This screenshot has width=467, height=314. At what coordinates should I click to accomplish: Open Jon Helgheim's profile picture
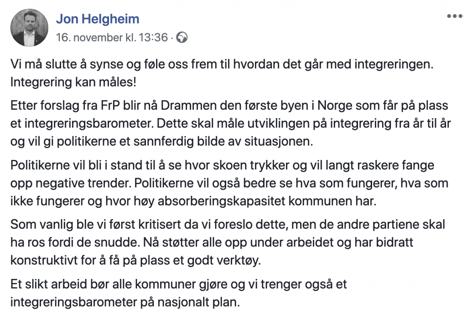[x=29, y=28]
